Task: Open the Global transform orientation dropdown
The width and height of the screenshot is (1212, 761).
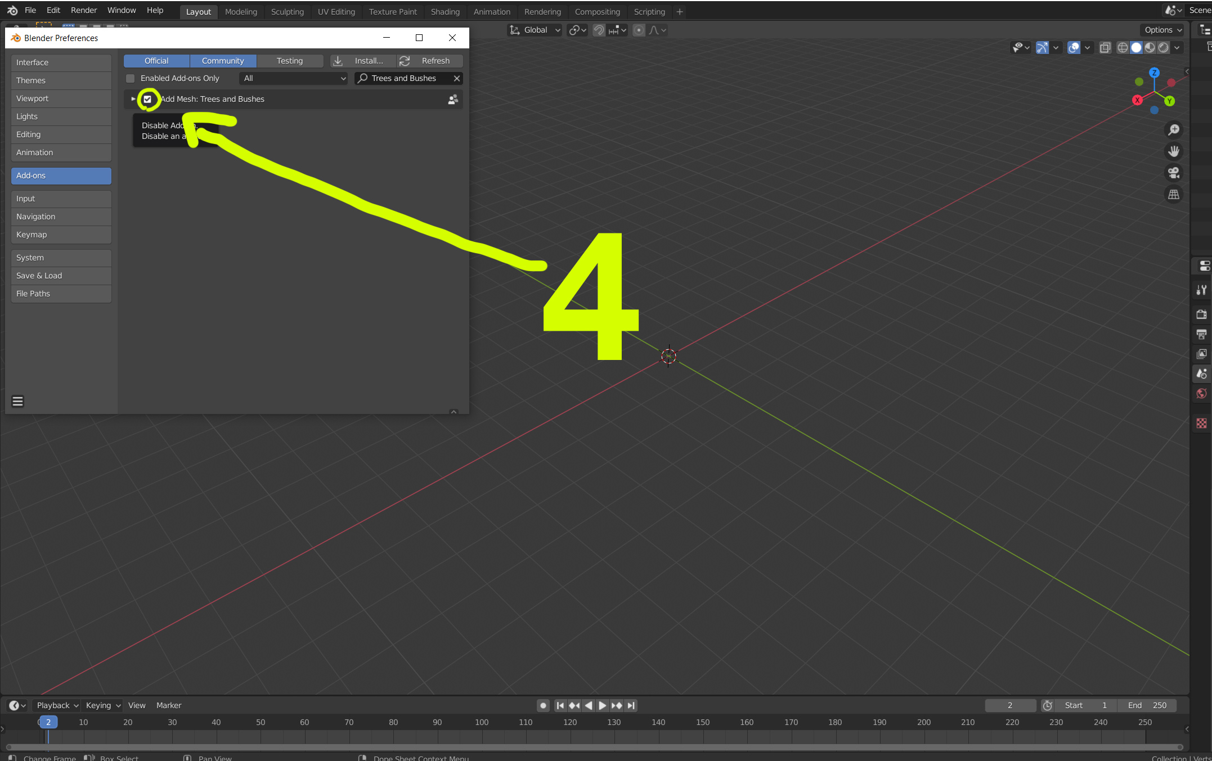Action: [x=535, y=30]
